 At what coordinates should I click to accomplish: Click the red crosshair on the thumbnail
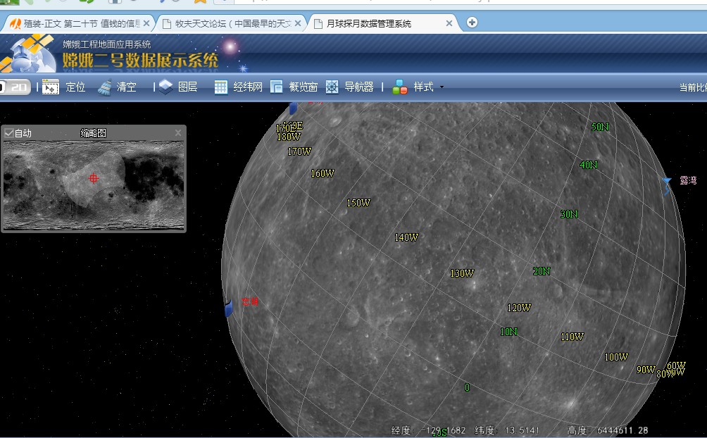[x=94, y=177]
